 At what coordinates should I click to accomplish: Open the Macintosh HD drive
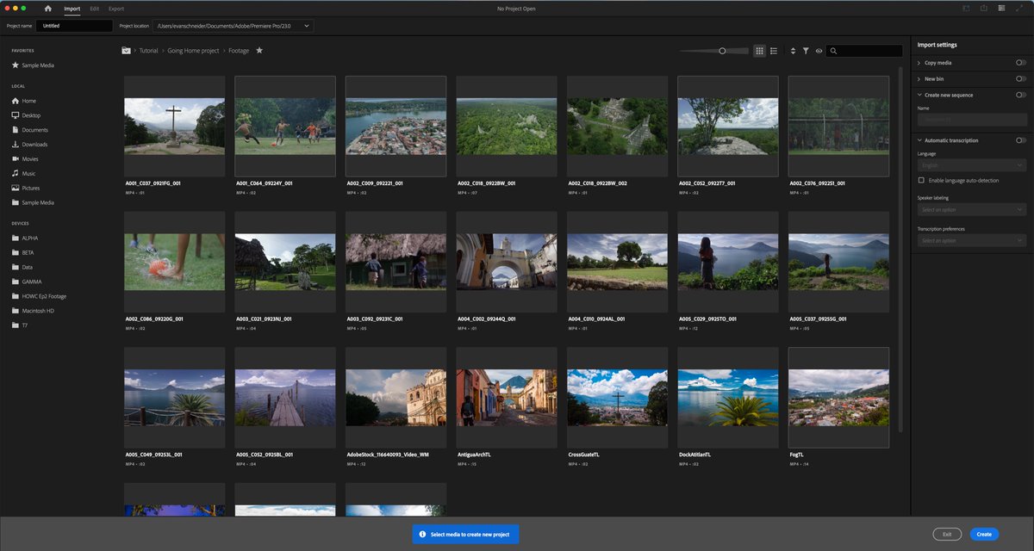pyautogui.click(x=33, y=311)
